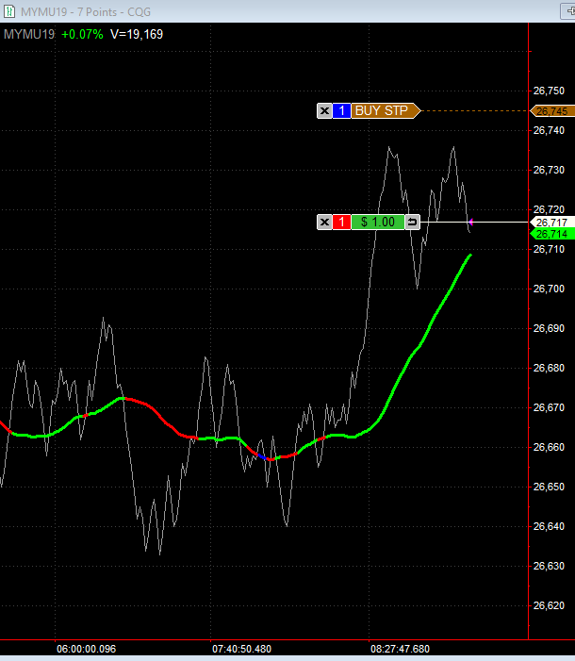Close the open position with its X button
575x661 pixels.
[x=324, y=223]
